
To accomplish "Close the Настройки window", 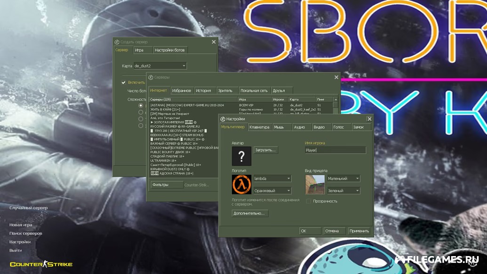I will tap(369, 119).
